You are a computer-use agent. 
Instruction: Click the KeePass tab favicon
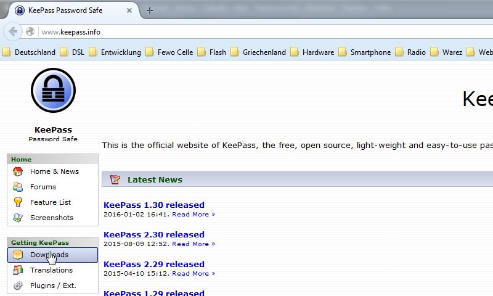[x=20, y=10]
